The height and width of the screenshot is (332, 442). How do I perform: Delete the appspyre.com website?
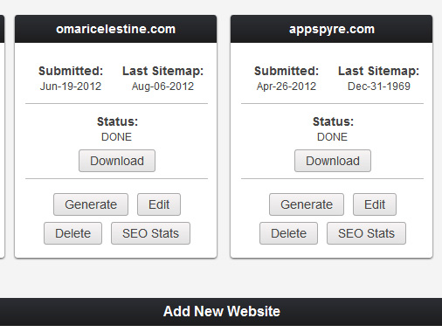coord(288,233)
